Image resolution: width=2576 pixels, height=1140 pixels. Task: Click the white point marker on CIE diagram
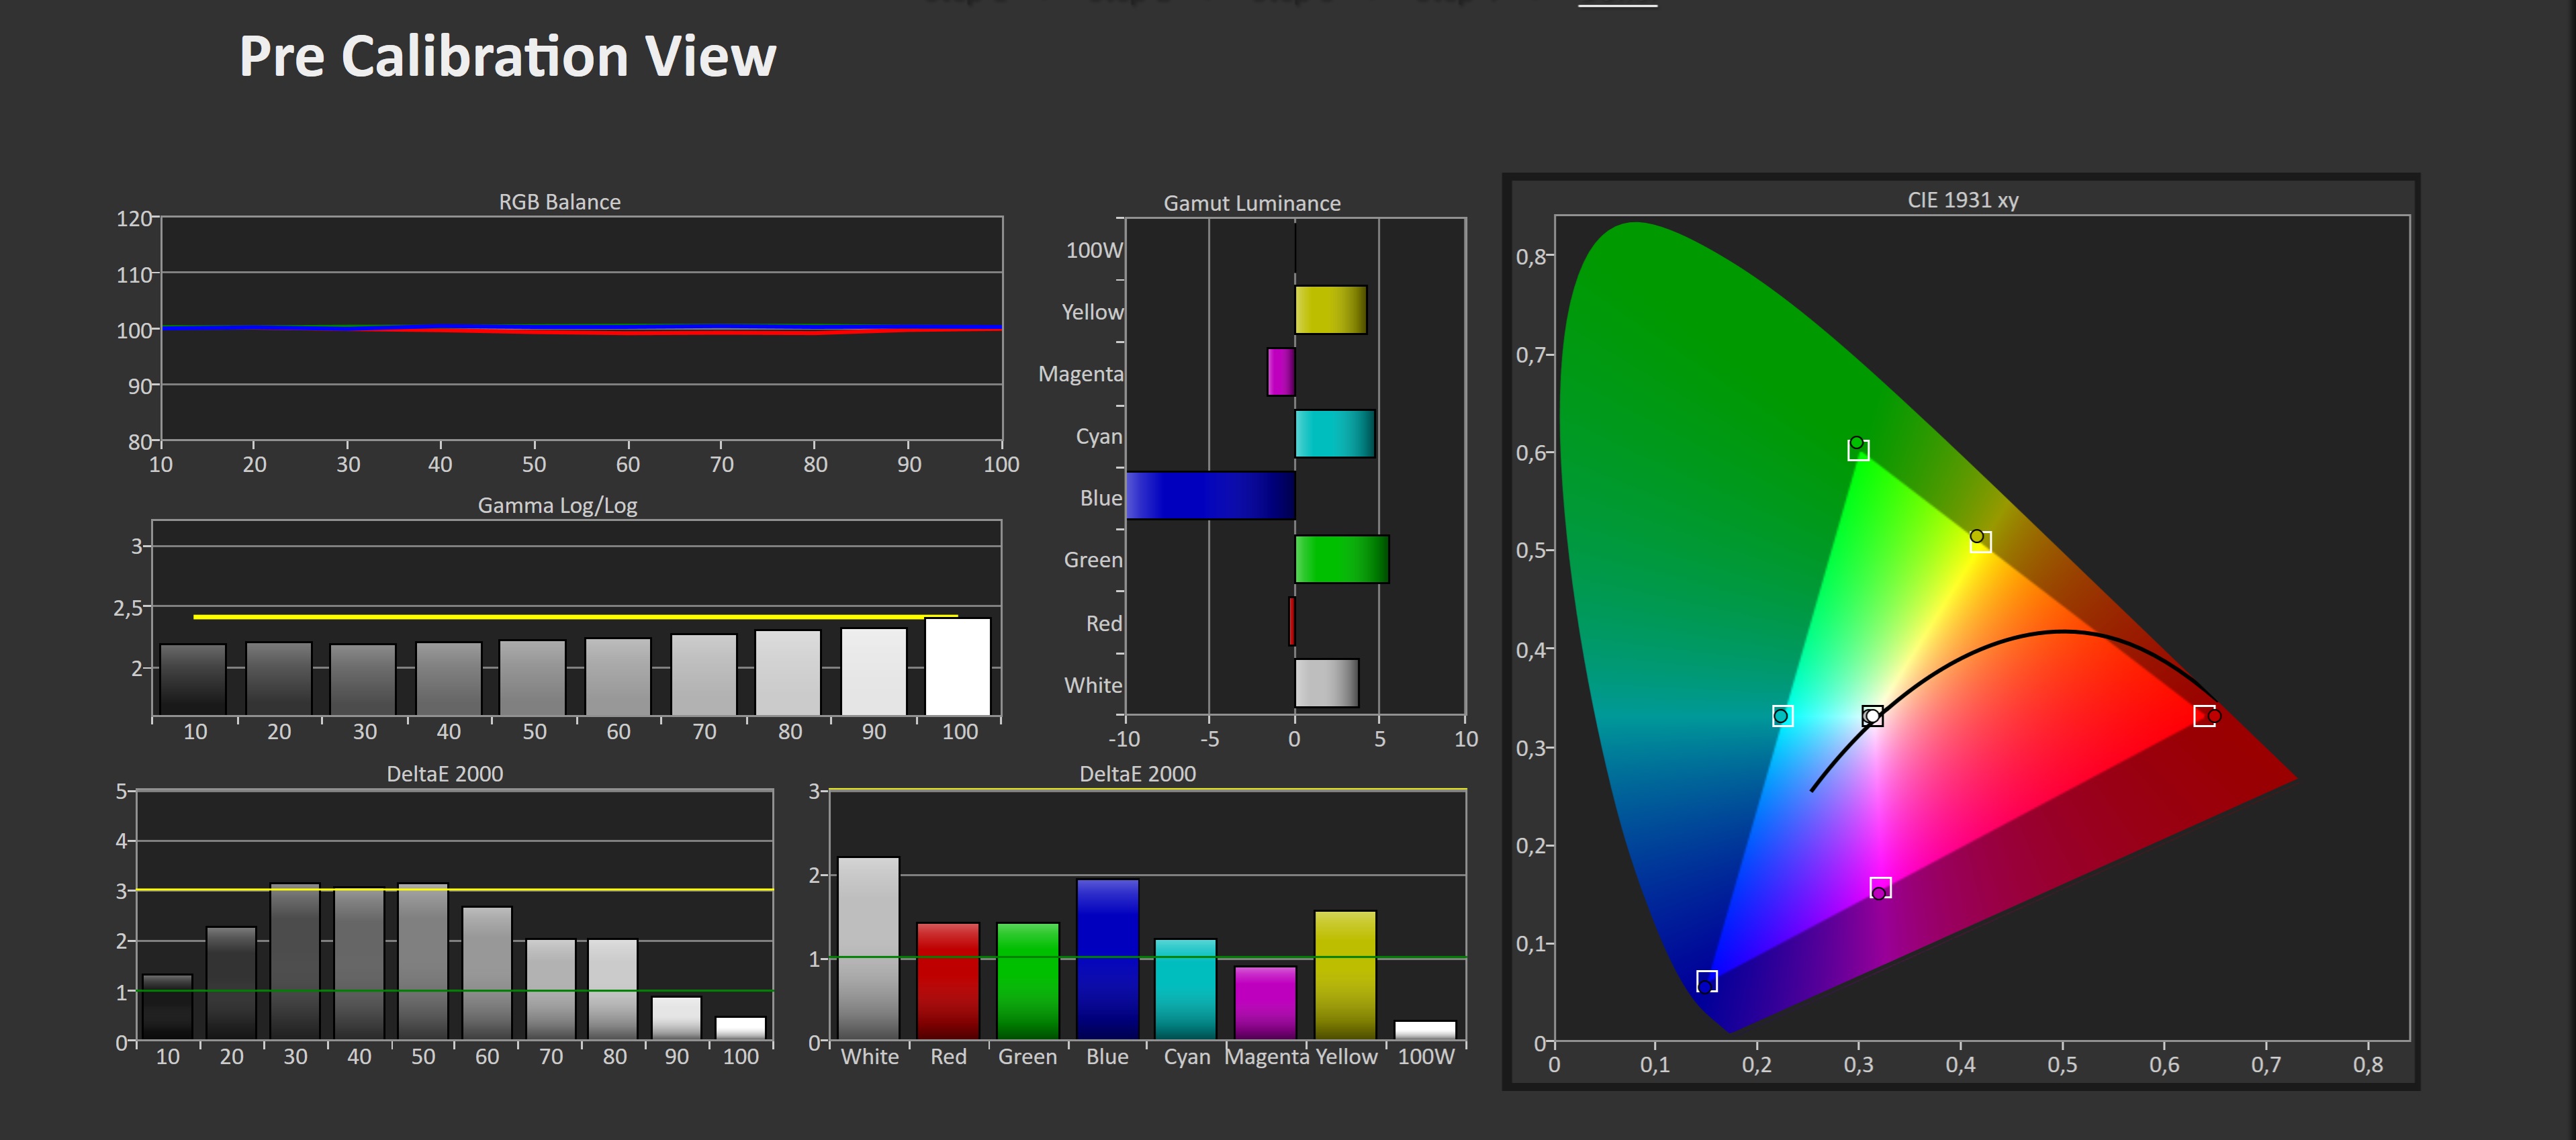tap(1872, 716)
